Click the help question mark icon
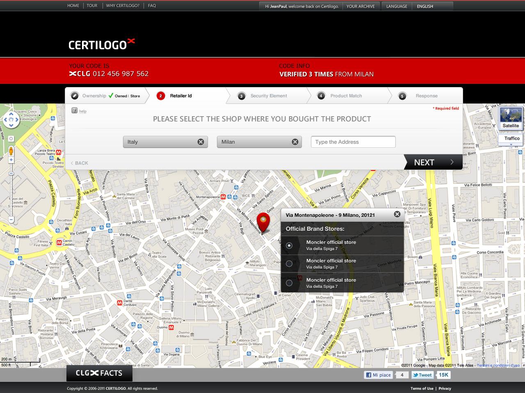This screenshot has width=525, height=393. click(x=74, y=110)
